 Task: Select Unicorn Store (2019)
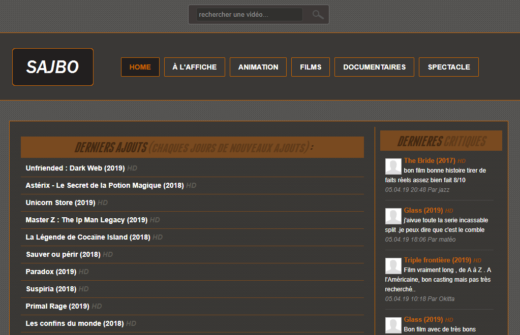tap(60, 203)
